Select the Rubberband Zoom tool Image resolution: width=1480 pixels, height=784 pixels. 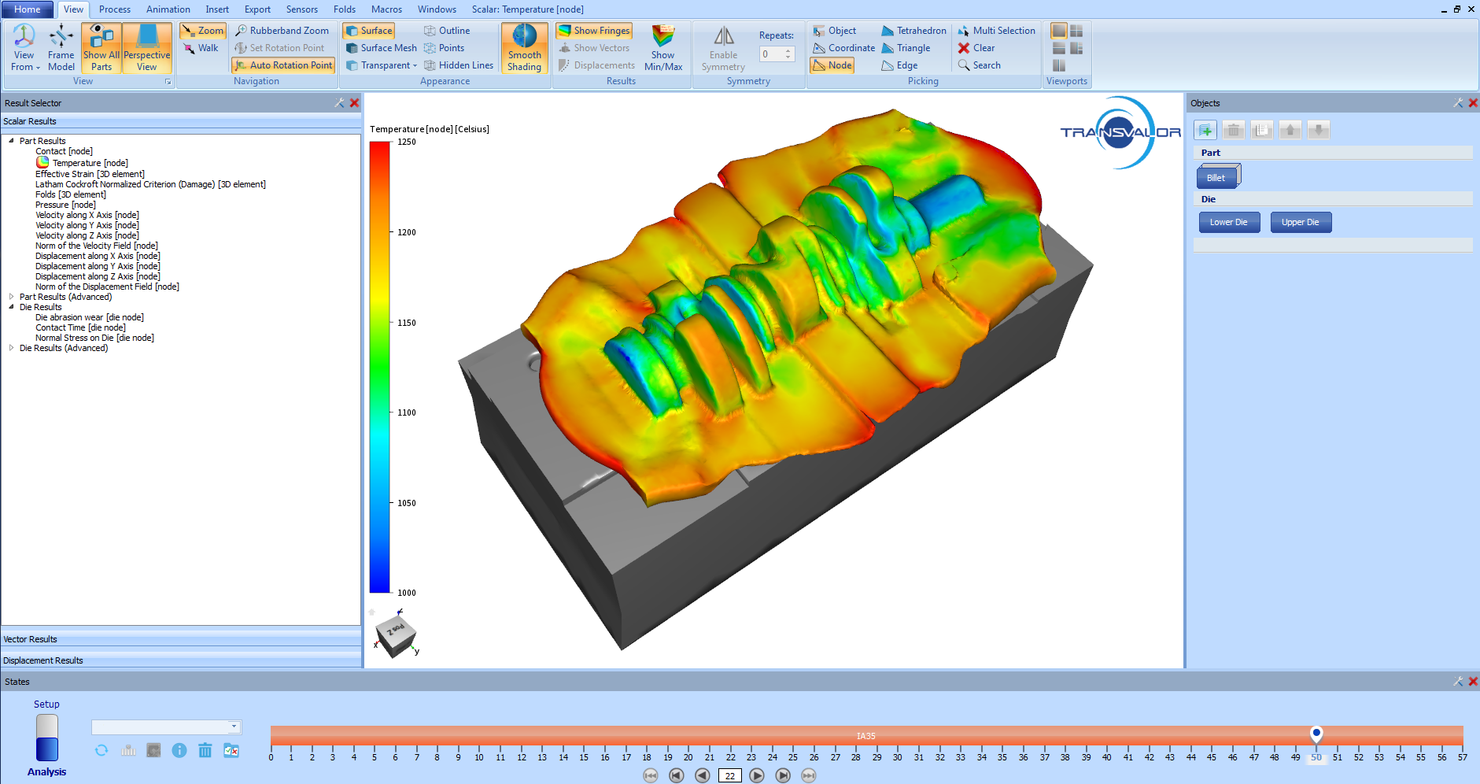(x=282, y=31)
